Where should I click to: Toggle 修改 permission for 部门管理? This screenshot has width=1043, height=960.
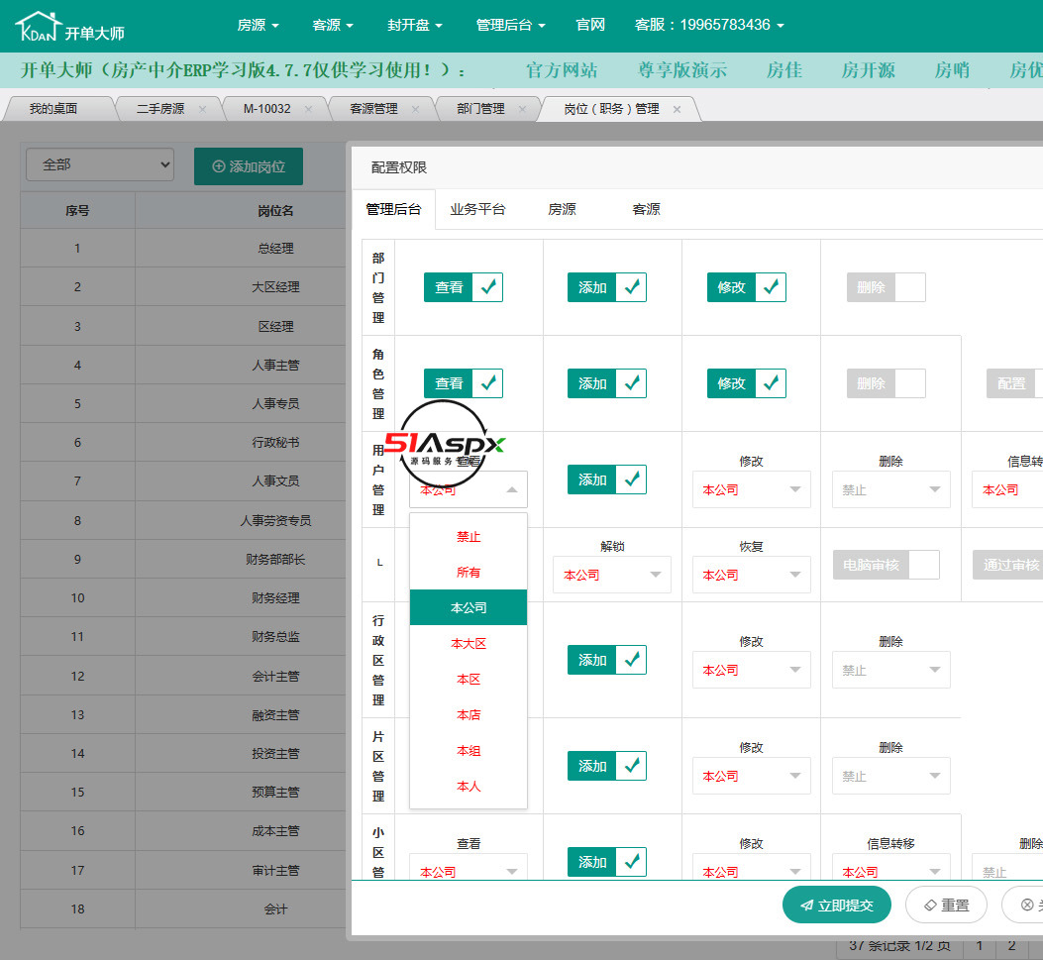746,287
